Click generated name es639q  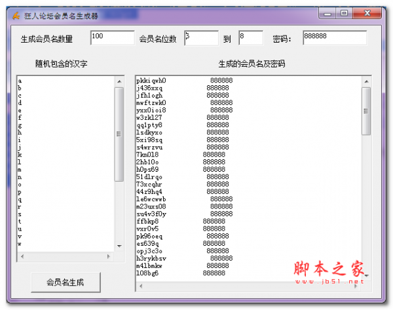coord(147,244)
